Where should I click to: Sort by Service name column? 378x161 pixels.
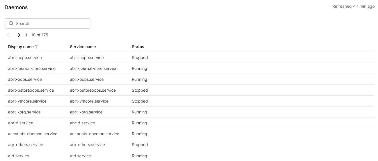point(83,47)
